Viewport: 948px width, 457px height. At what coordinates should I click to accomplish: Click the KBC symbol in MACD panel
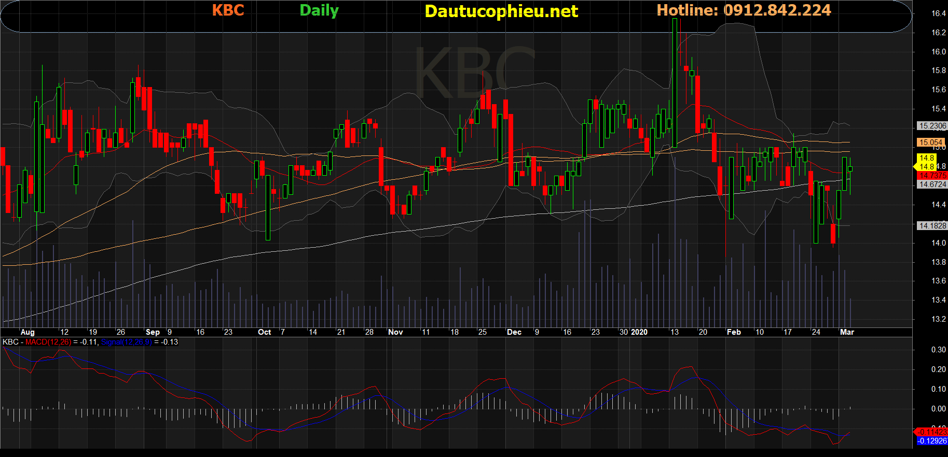(x=10, y=342)
